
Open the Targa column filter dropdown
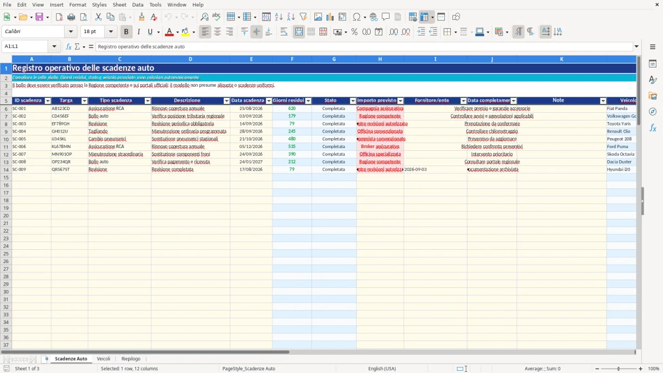(x=85, y=101)
